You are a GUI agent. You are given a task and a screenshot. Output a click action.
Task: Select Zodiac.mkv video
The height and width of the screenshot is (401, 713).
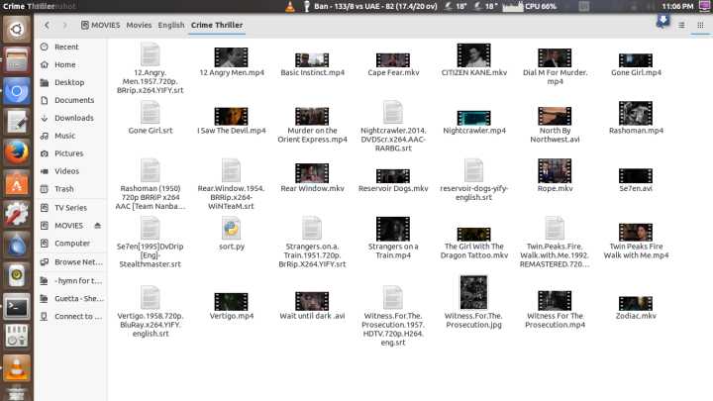[x=636, y=308]
